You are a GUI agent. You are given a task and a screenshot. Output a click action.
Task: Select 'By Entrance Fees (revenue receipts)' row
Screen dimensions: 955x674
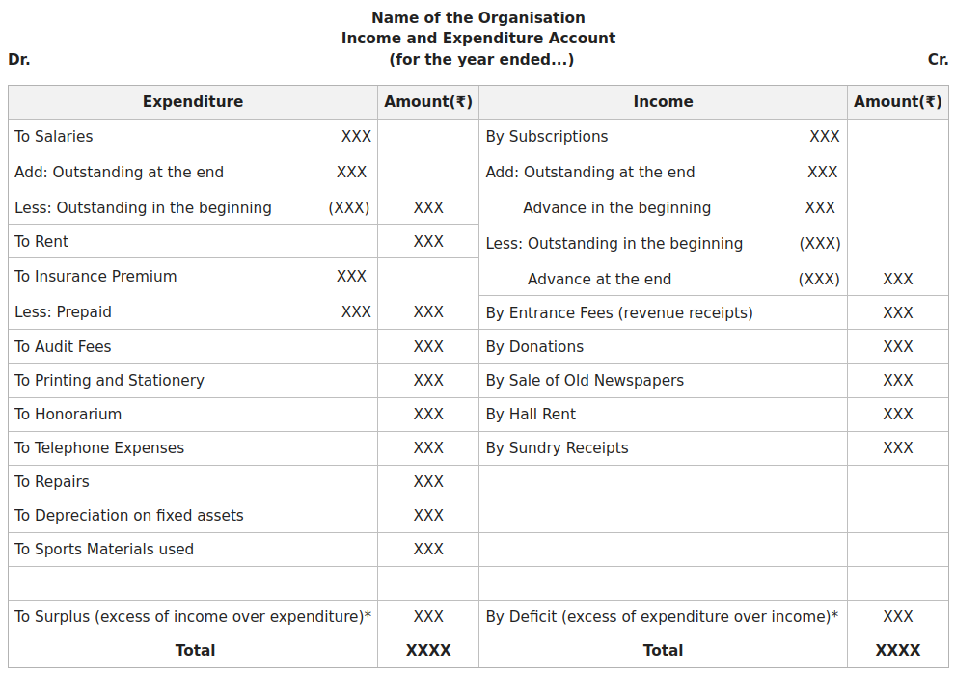(619, 312)
